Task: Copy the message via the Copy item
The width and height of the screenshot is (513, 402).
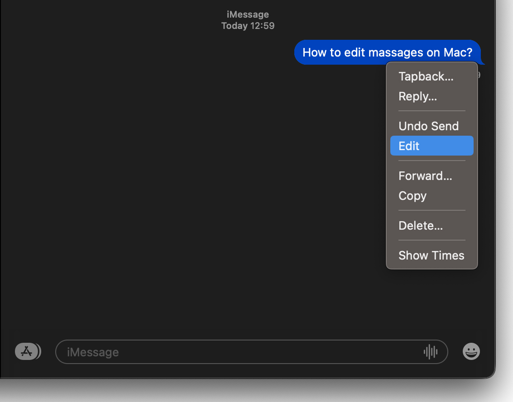Action: 412,196
